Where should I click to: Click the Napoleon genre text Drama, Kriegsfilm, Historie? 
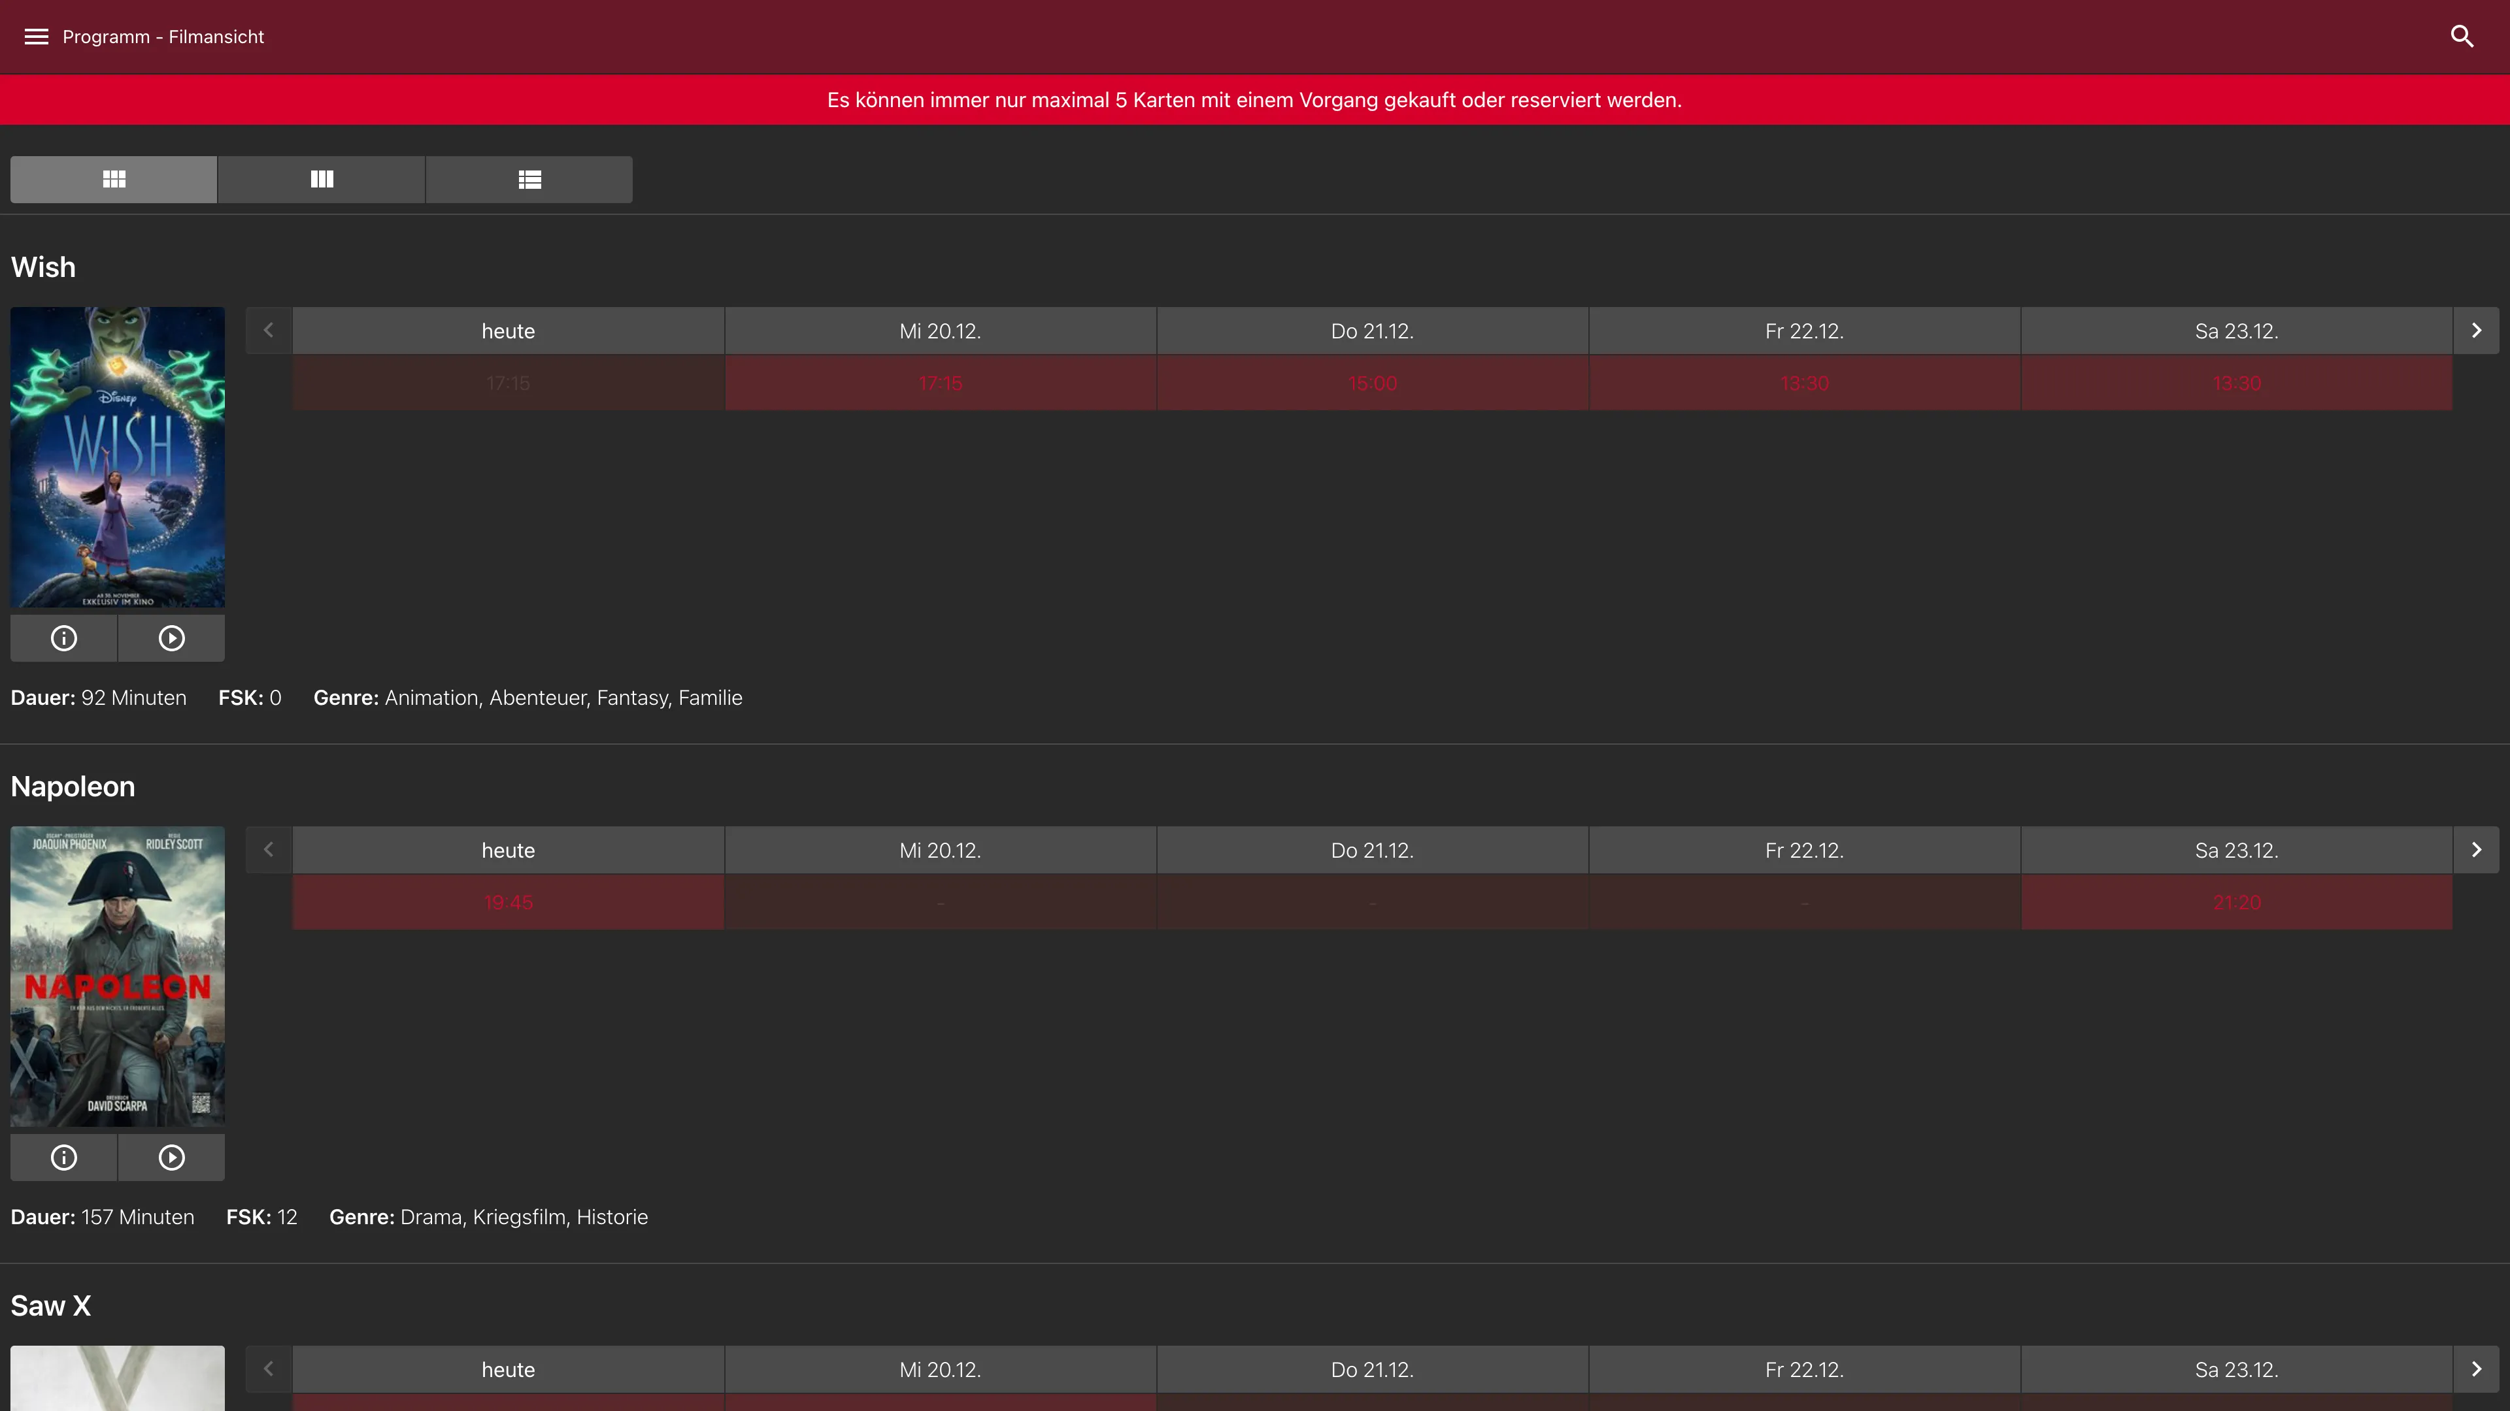tap(524, 1217)
